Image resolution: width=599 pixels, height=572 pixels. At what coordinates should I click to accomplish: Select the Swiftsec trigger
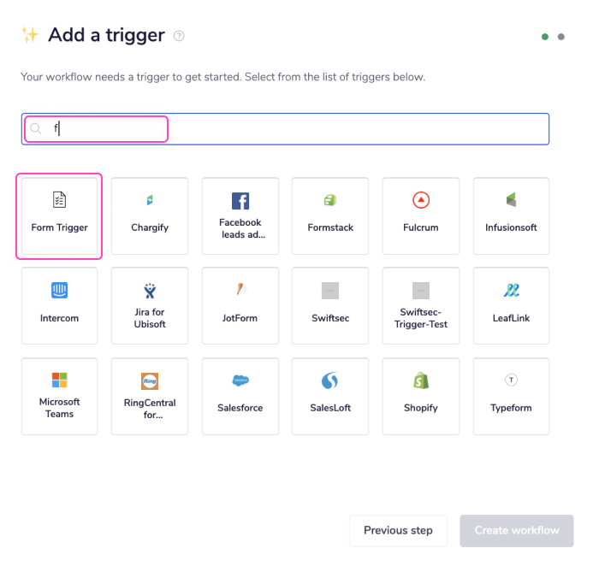pyautogui.click(x=330, y=305)
